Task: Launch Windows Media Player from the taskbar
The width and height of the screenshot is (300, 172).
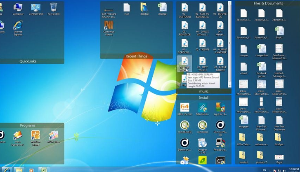Action: pyautogui.click(x=32, y=170)
